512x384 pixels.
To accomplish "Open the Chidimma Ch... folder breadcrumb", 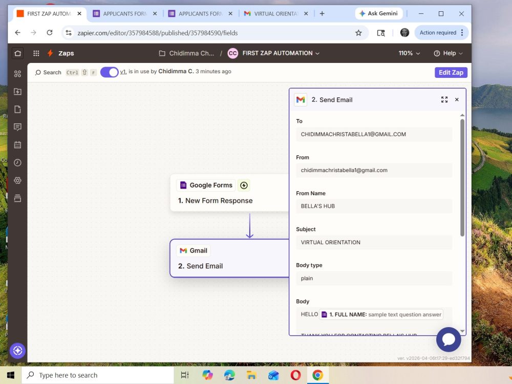I will (191, 53).
